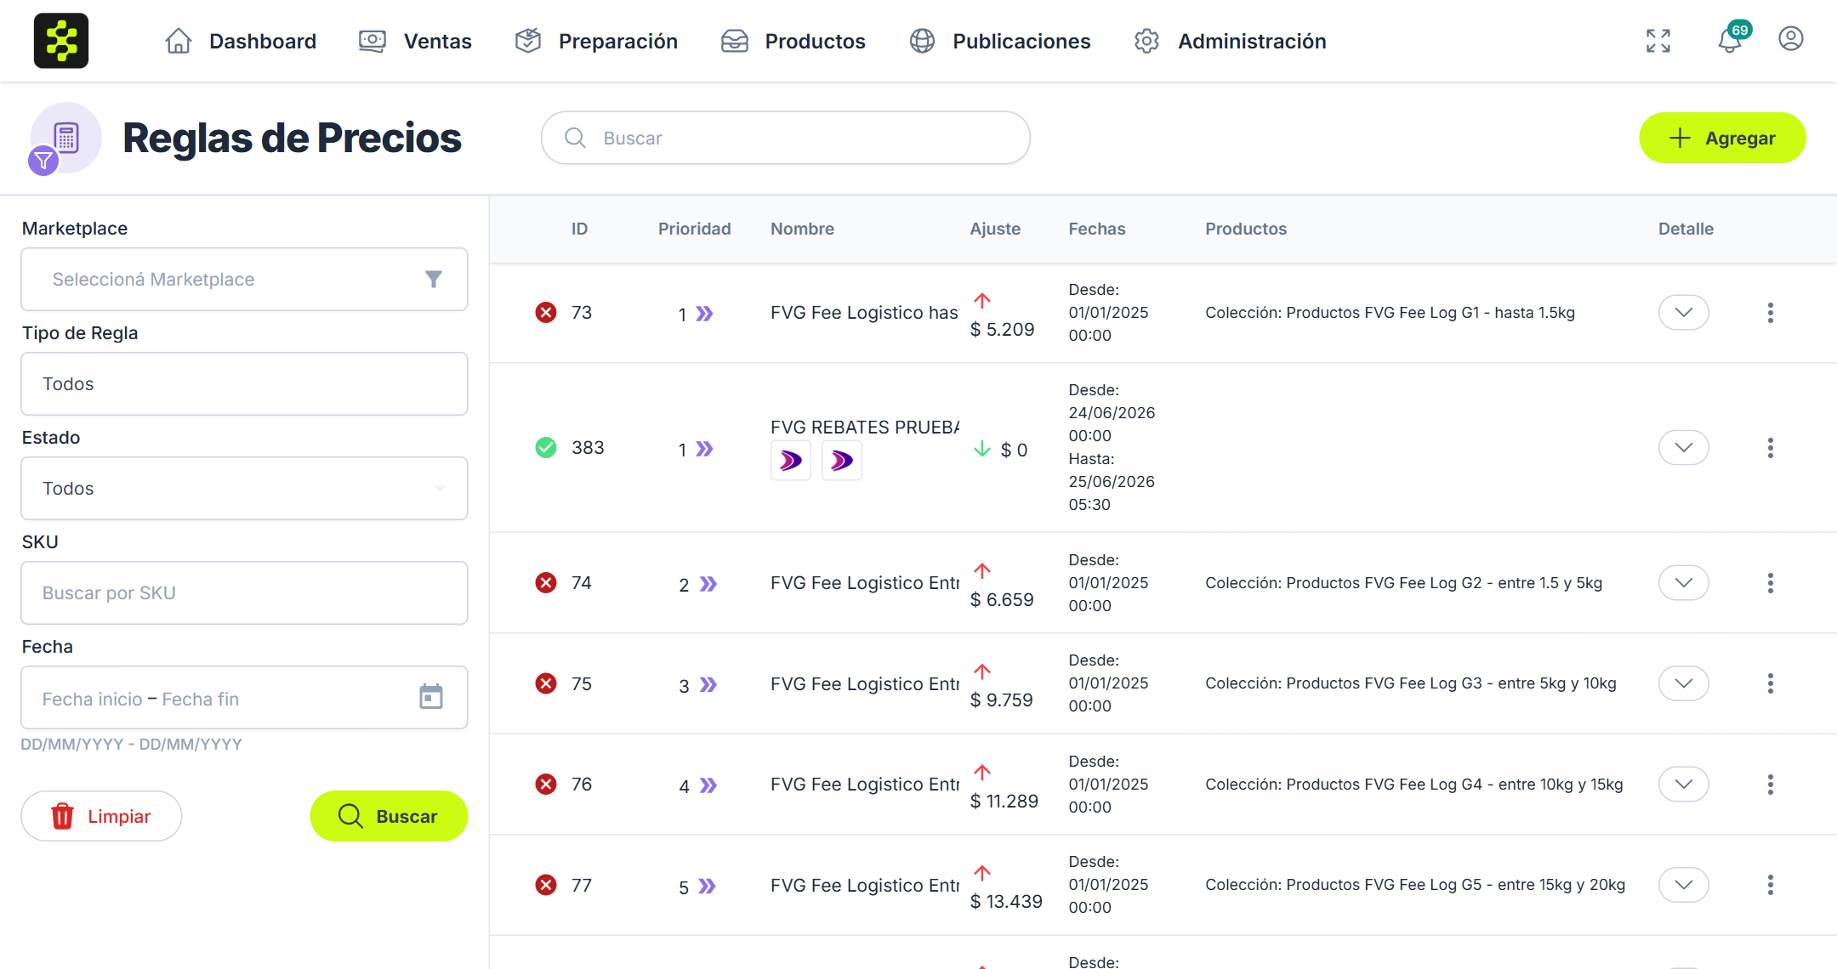Click the green app logo icon
The height and width of the screenshot is (969, 1837).
(x=61, y=41)
